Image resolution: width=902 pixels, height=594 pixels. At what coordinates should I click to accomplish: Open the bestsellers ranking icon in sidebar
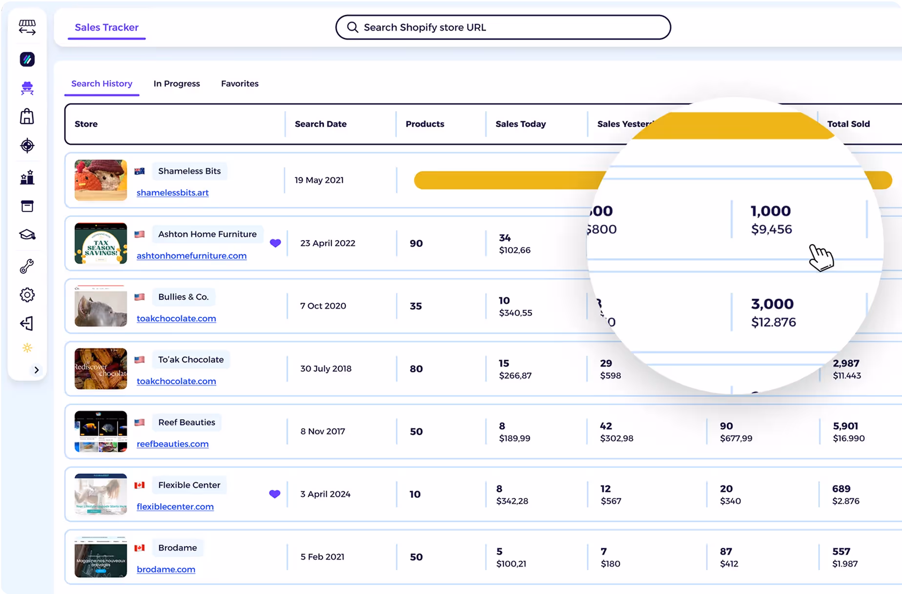27,177
